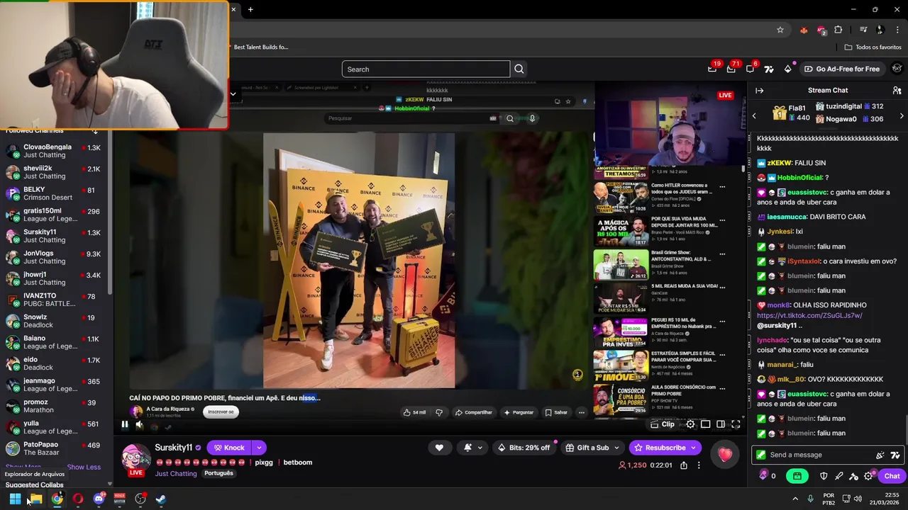Click Bits: 29% off button
This screenshot has width=908, height=510.
524,448
